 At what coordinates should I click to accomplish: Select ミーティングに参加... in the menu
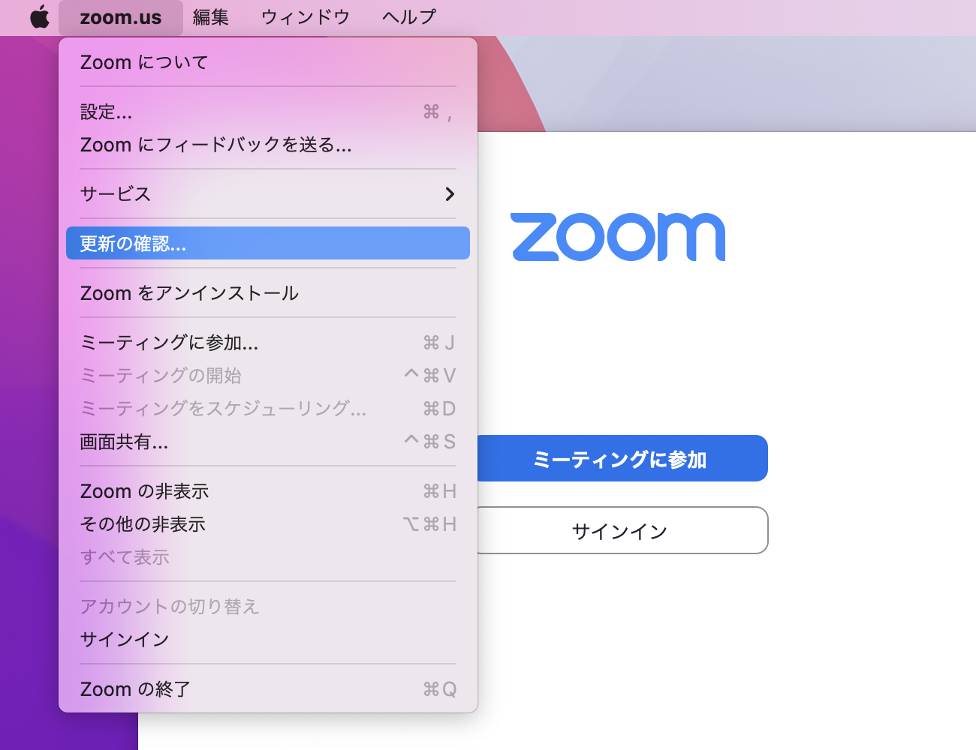pyautogui.click(x=268, y=343)
